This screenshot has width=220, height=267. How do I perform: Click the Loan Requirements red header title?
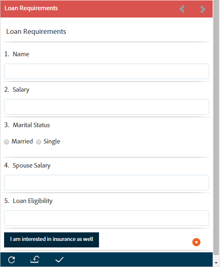coord(31,8)
